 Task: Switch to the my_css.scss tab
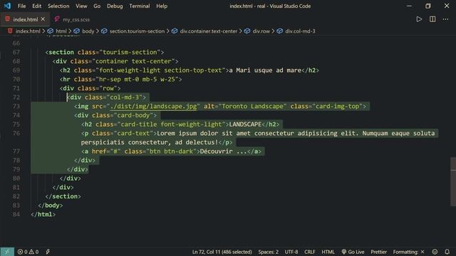[x=76, y=20]
